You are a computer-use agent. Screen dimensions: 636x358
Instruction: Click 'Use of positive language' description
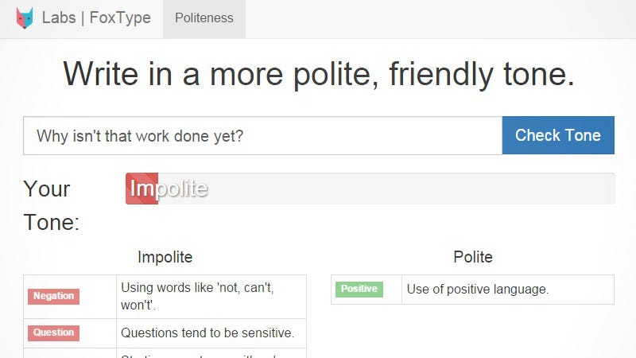point(478,290)
